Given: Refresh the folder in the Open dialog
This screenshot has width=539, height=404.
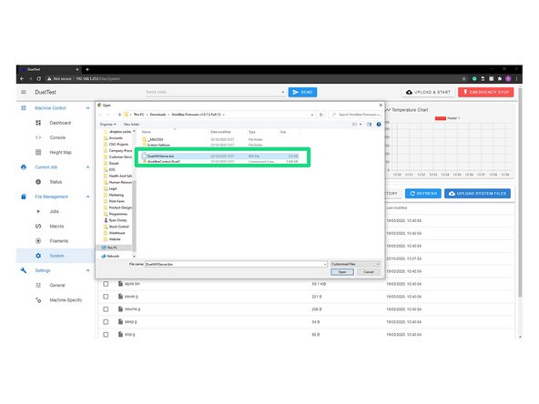Looking at the screenshot, I should pyautogui.click(x=320, y=115).
